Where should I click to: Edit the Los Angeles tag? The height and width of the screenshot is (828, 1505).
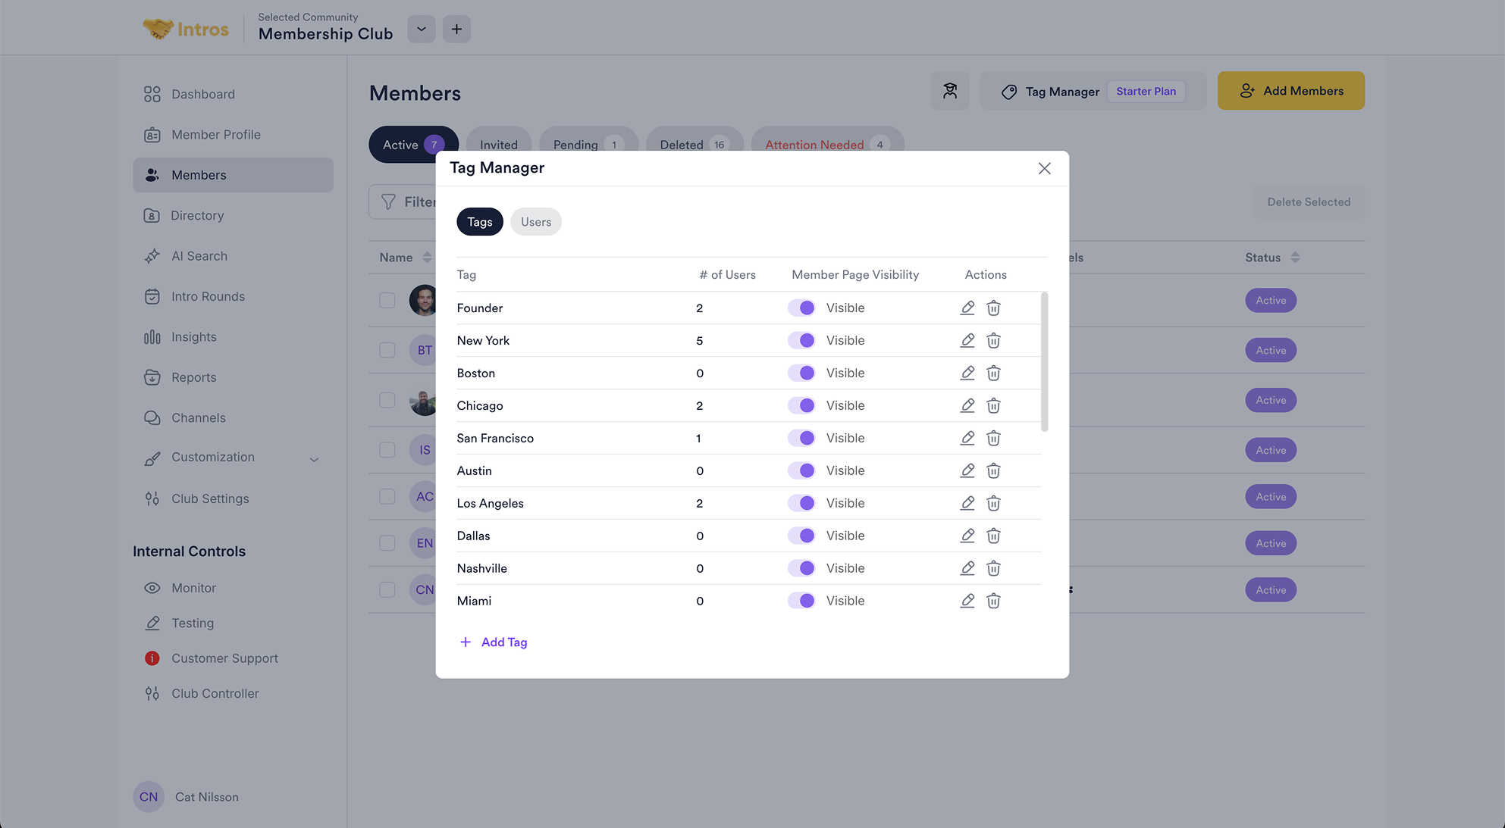tap(967, 503)
